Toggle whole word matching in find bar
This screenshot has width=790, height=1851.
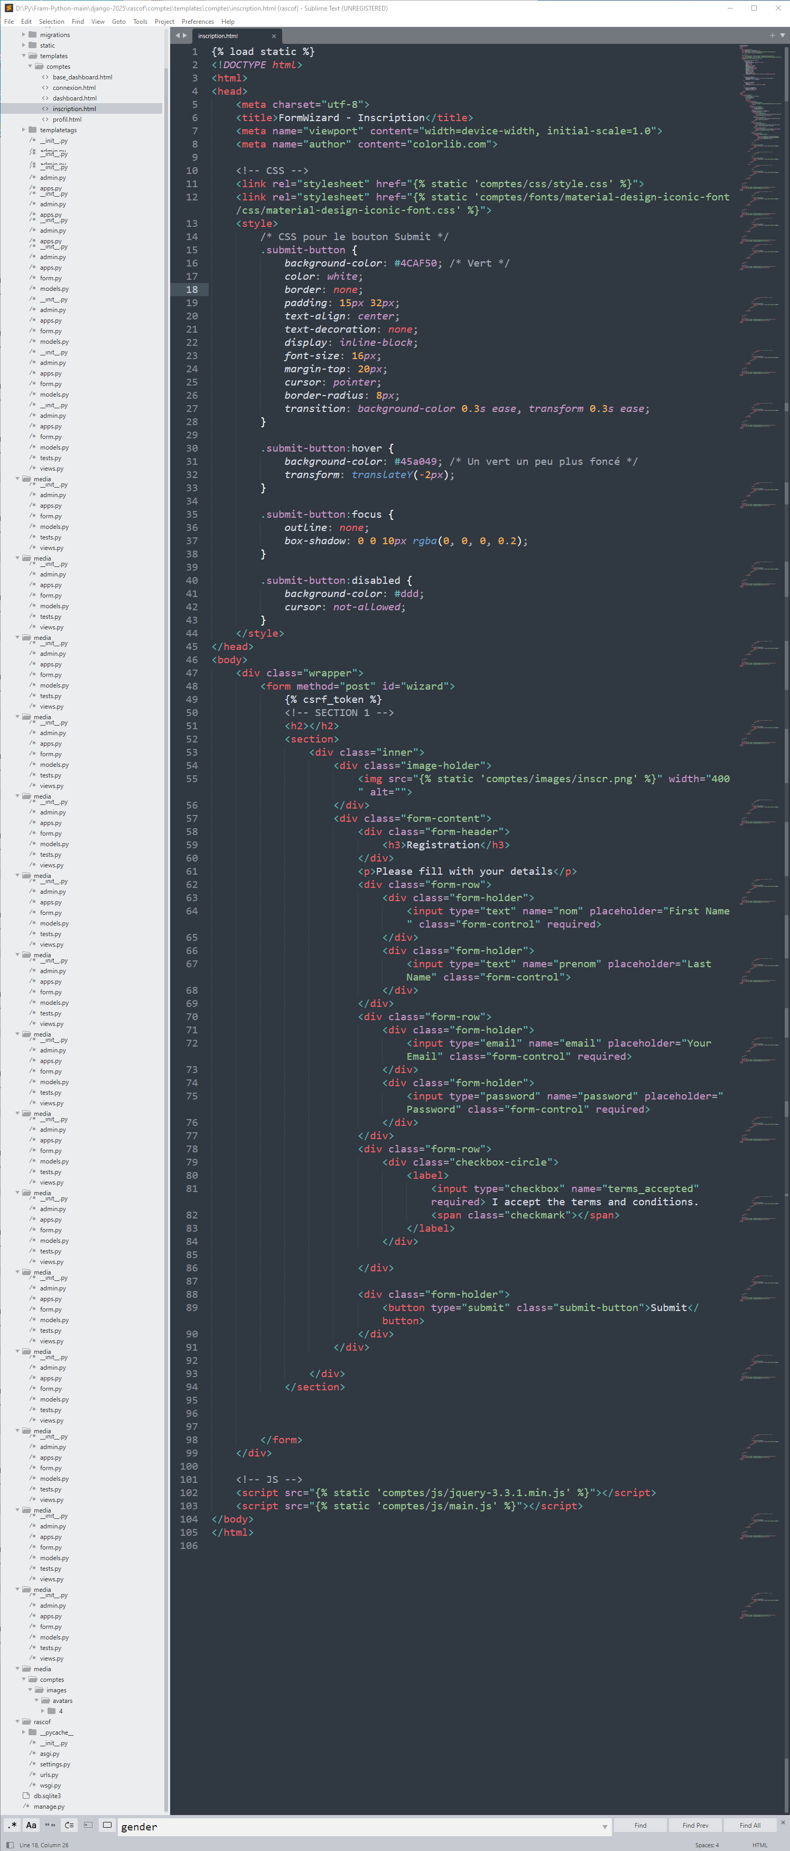[x=50, y=1825]
